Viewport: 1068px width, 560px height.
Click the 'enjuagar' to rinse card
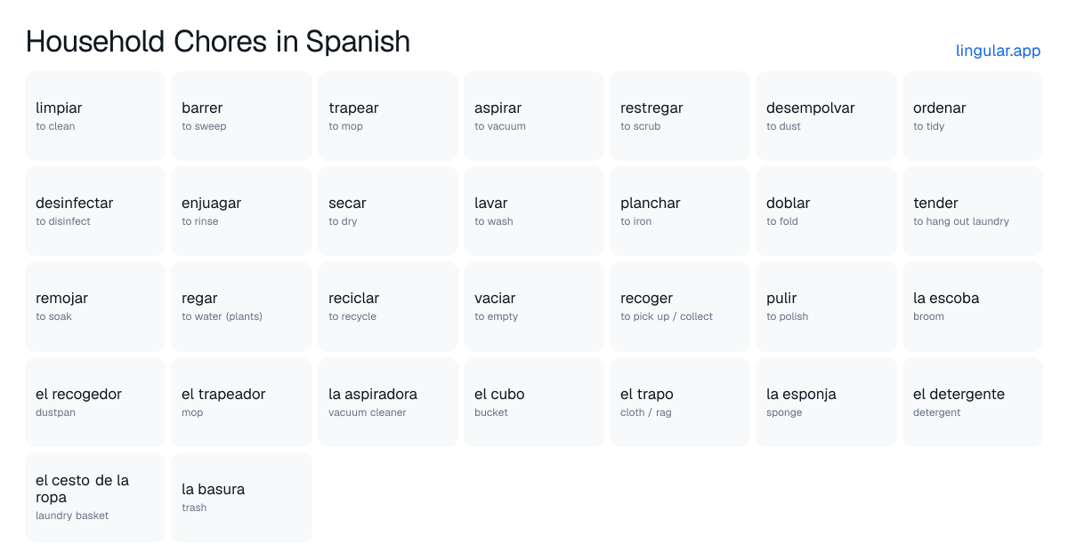tap(241, 212)
